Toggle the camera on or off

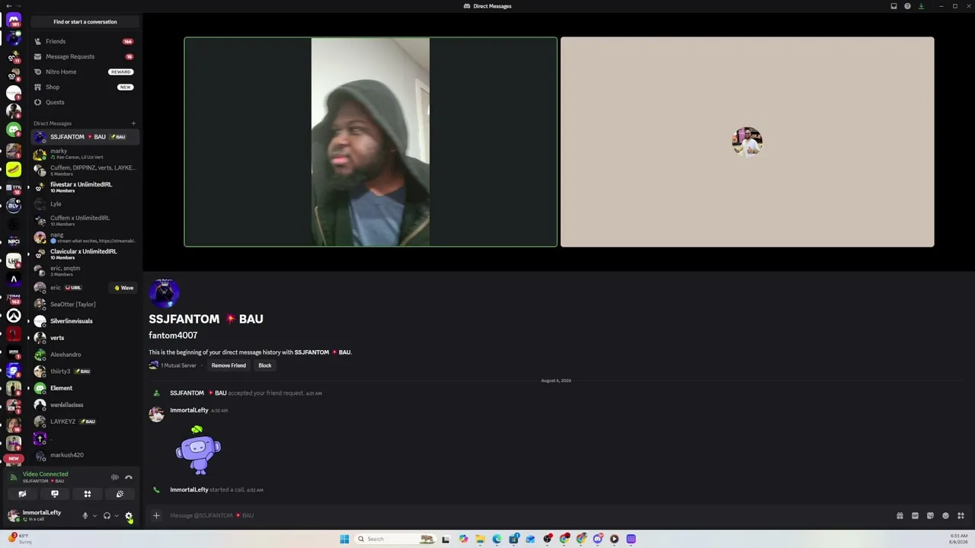pos(22,494)
